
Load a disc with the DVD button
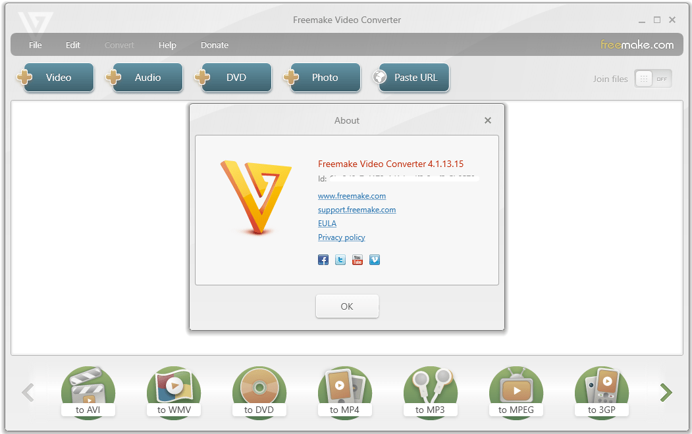236,78
